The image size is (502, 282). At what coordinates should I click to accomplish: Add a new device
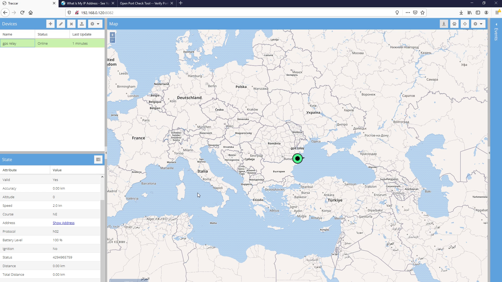(x=50, y=24)
